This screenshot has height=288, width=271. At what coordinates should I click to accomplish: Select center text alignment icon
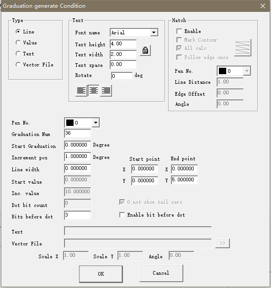pyautogui.click(x=94, y=90)
